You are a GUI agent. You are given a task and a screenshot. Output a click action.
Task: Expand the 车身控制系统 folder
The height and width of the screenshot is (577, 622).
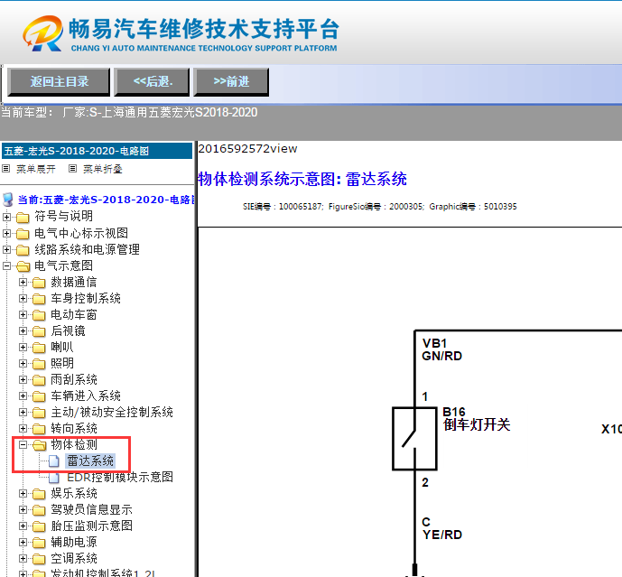tap(23, 298)
